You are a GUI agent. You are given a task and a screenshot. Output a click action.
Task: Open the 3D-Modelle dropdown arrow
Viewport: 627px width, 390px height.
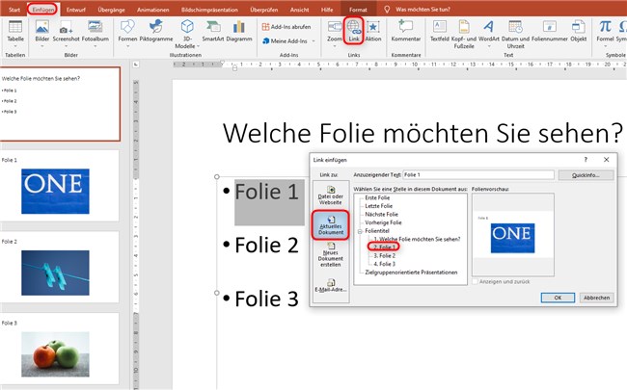pos(198,46)
